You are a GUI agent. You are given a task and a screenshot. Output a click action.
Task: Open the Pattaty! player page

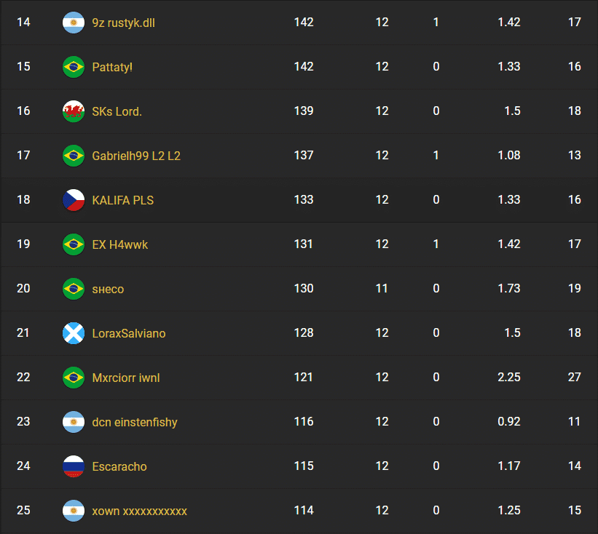click(111, 67)
